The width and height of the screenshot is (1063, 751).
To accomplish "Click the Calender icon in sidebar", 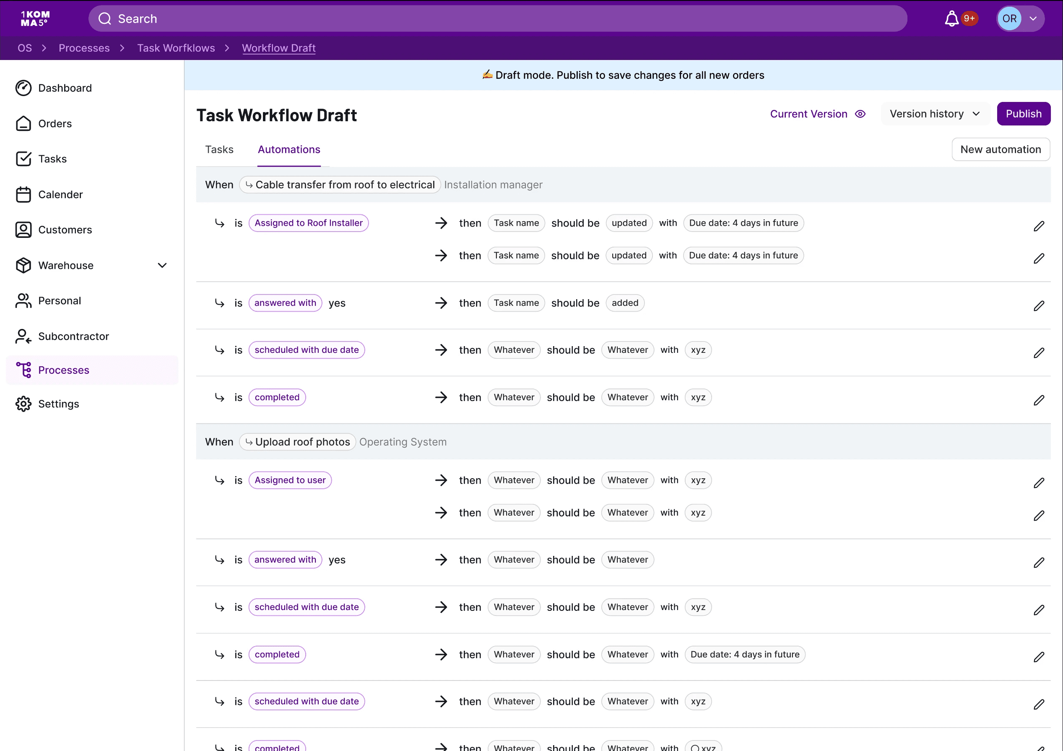I will click(x=23, y=195).
